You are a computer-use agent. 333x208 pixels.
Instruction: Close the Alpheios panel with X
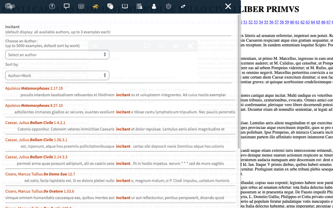[x=228, y=6]
